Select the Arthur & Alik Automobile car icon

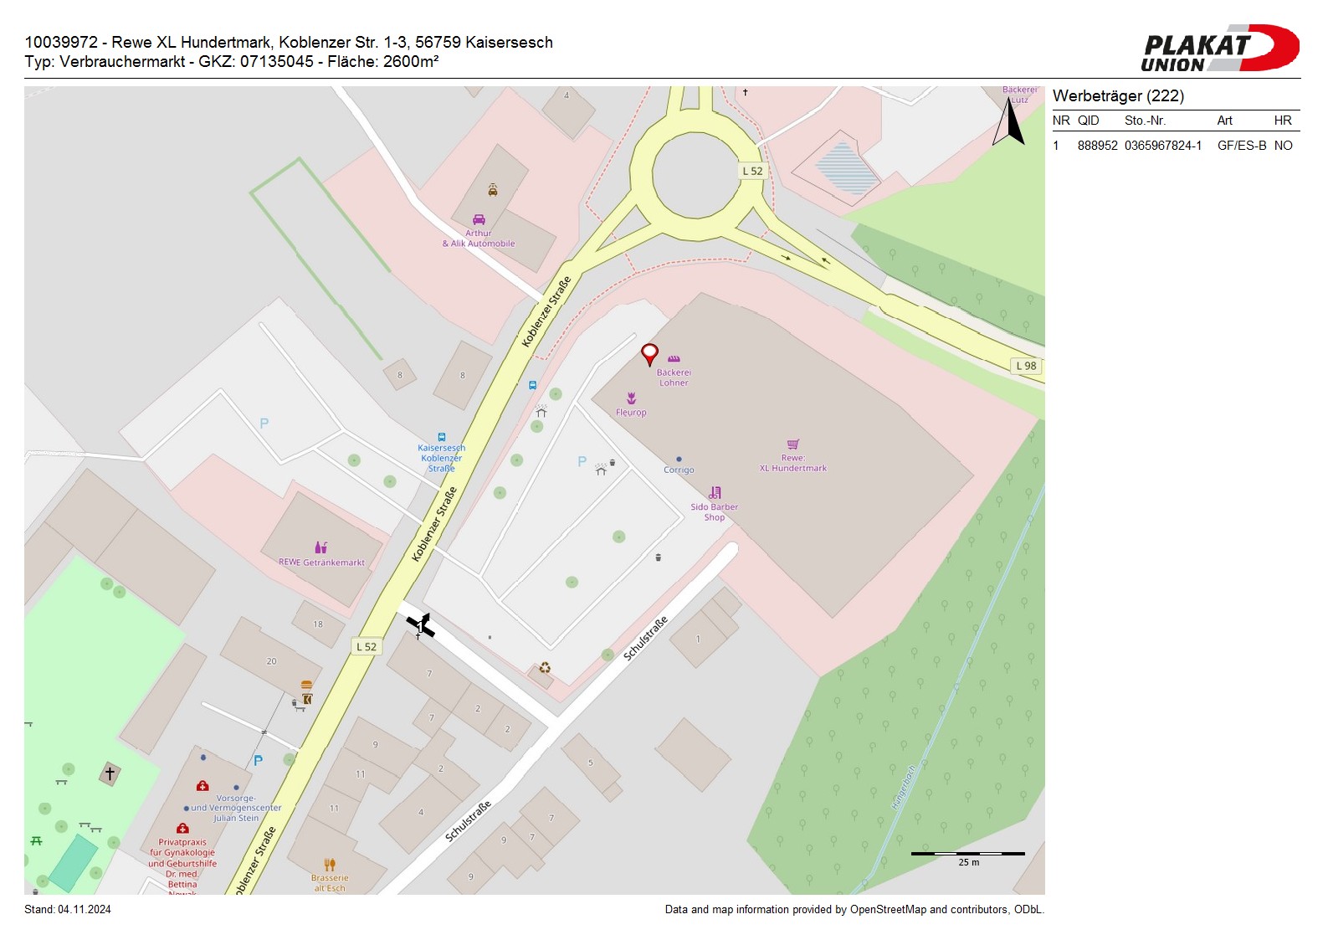[479, 219]
